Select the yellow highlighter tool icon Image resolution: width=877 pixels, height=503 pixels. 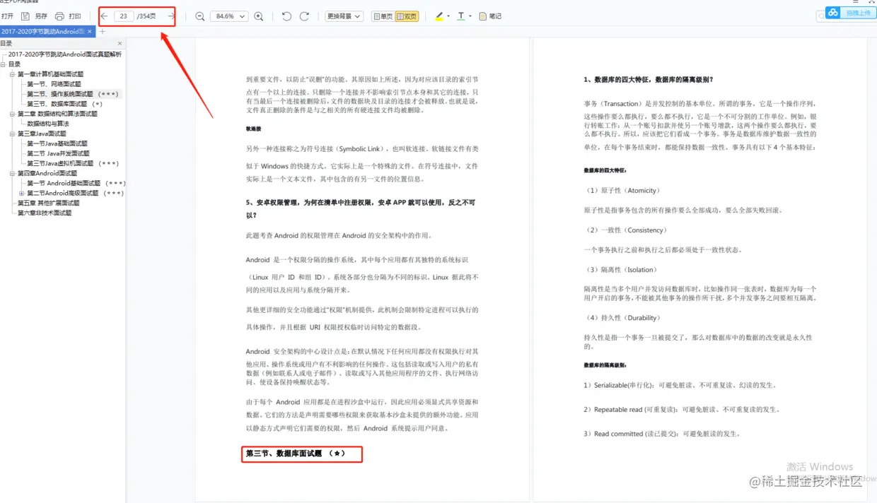[x=439, y=16]
